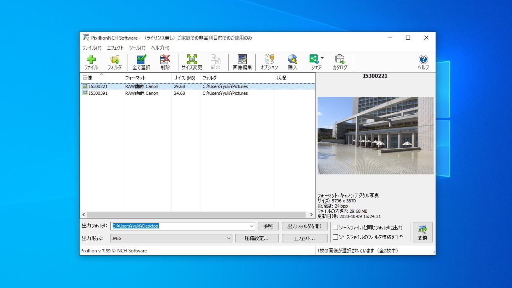Click the 更新日時 date info line
This screenshot has height=288, width=512.
[x=349, y=216]
